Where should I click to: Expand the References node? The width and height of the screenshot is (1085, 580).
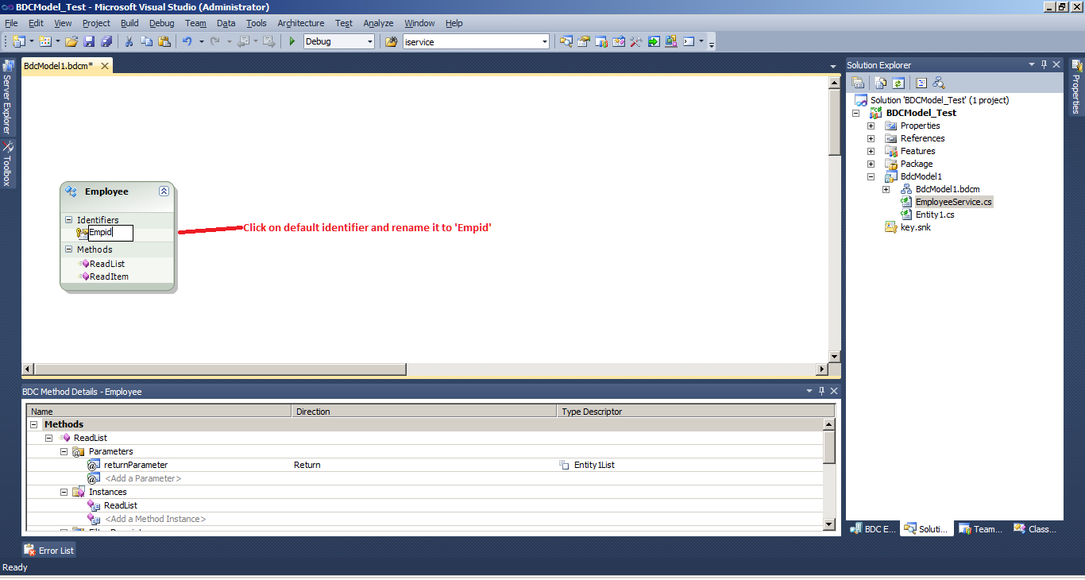(x=871, y=138)
